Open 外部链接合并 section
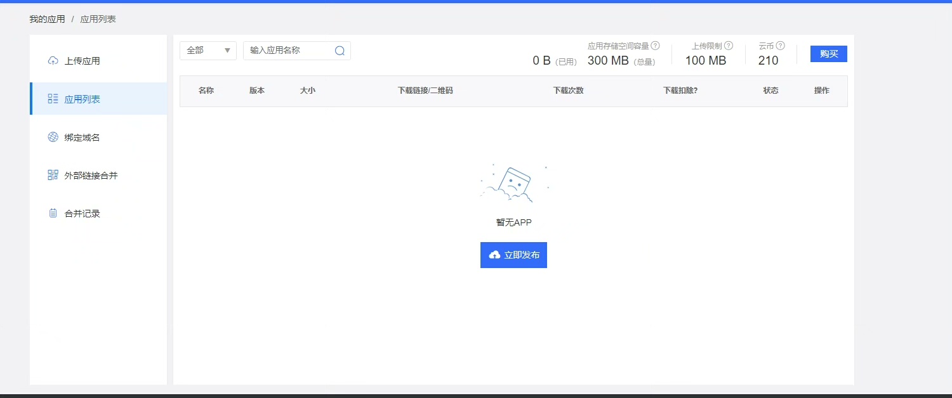 [x=98, y=175]
